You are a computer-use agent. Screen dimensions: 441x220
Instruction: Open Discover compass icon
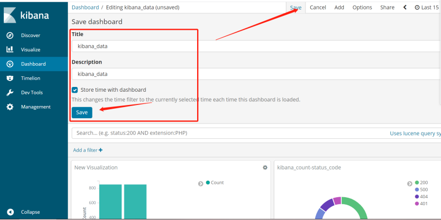[10, 36]
